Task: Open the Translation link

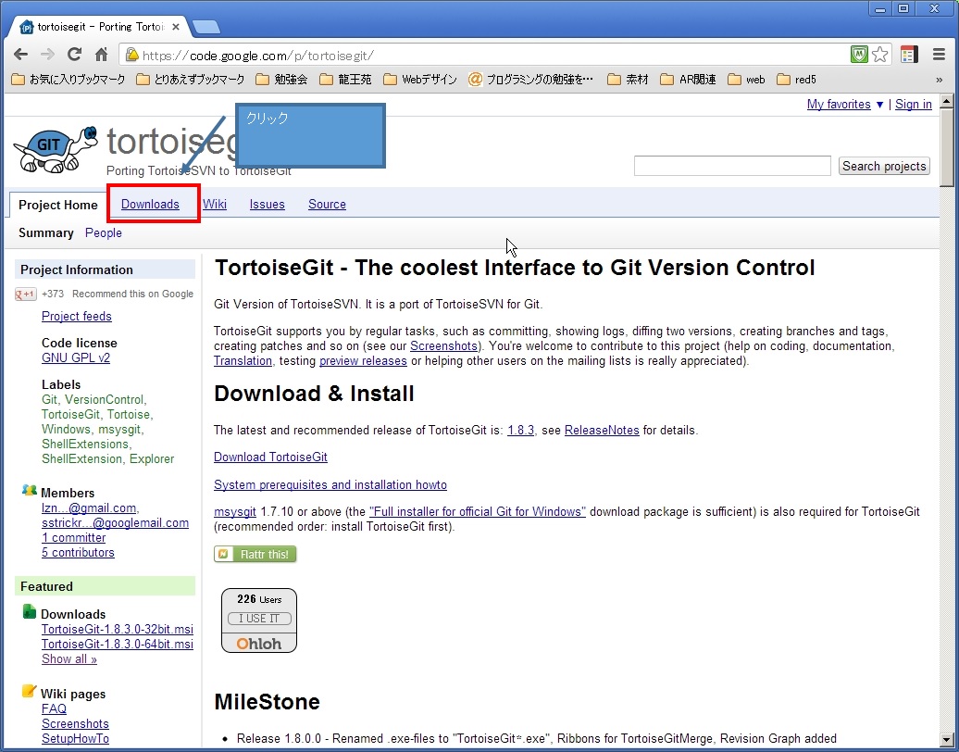Action: [x=243, y=361]
